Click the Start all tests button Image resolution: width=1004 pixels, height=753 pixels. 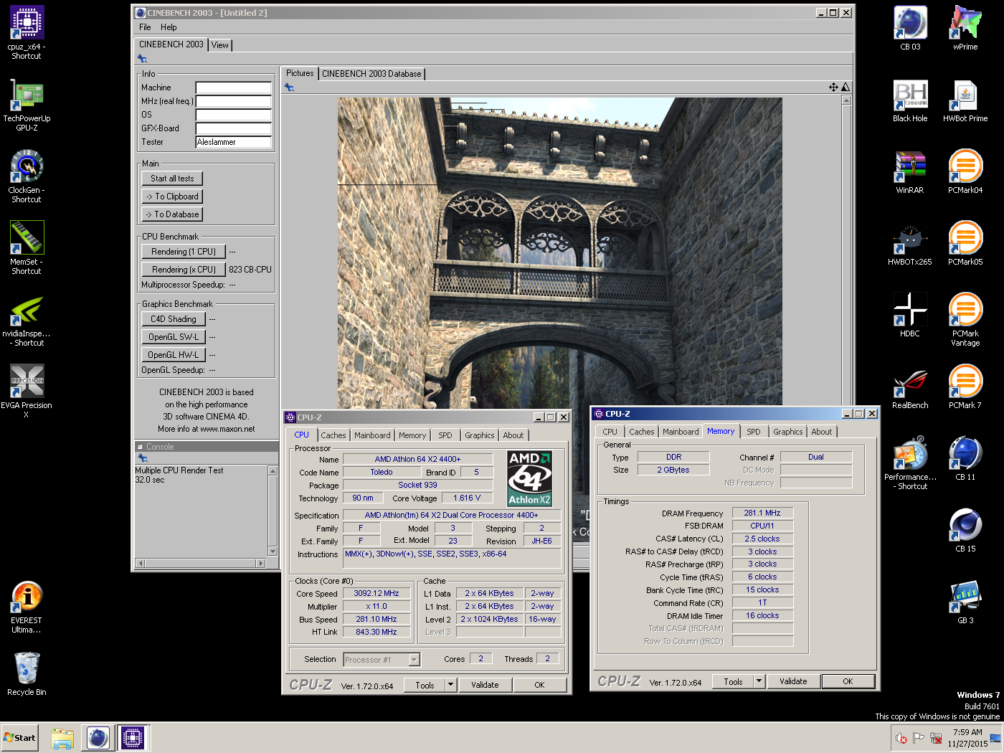click(x=172, y=179)
